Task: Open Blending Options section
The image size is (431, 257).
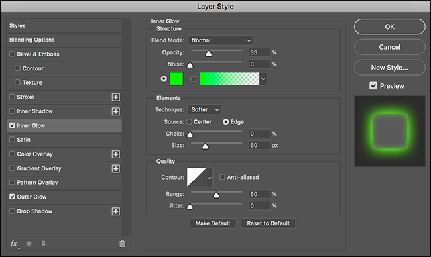Action: click(64, 40)
